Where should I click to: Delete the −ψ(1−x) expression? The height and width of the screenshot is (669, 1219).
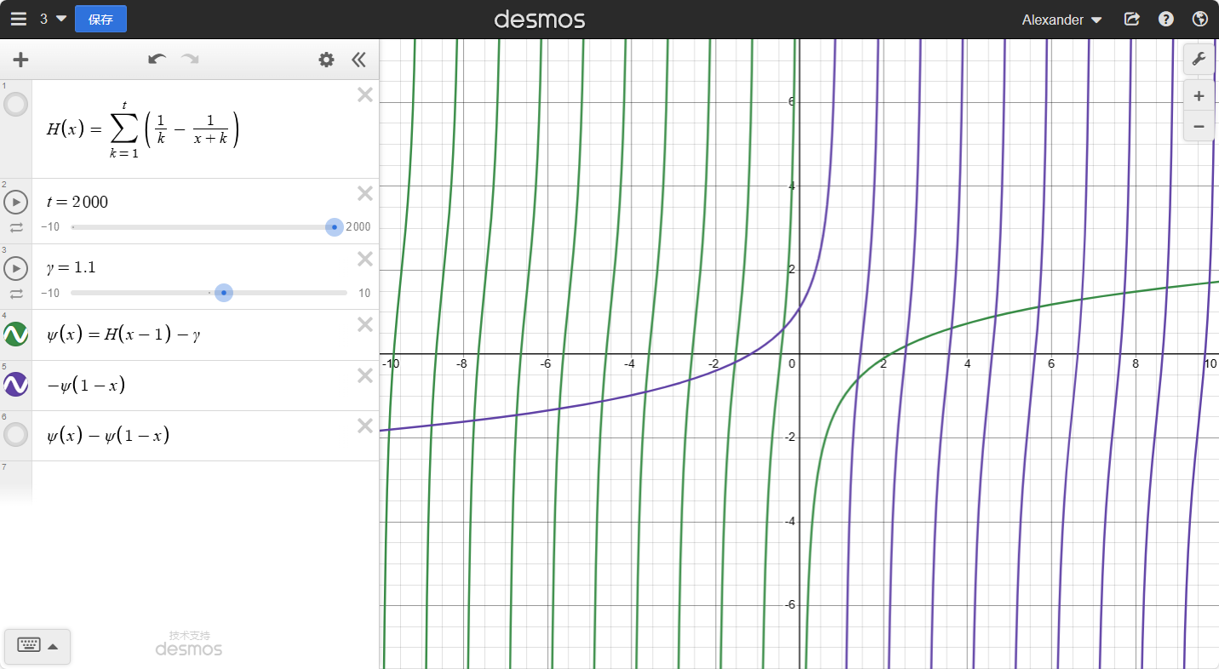tap(365, 375)
